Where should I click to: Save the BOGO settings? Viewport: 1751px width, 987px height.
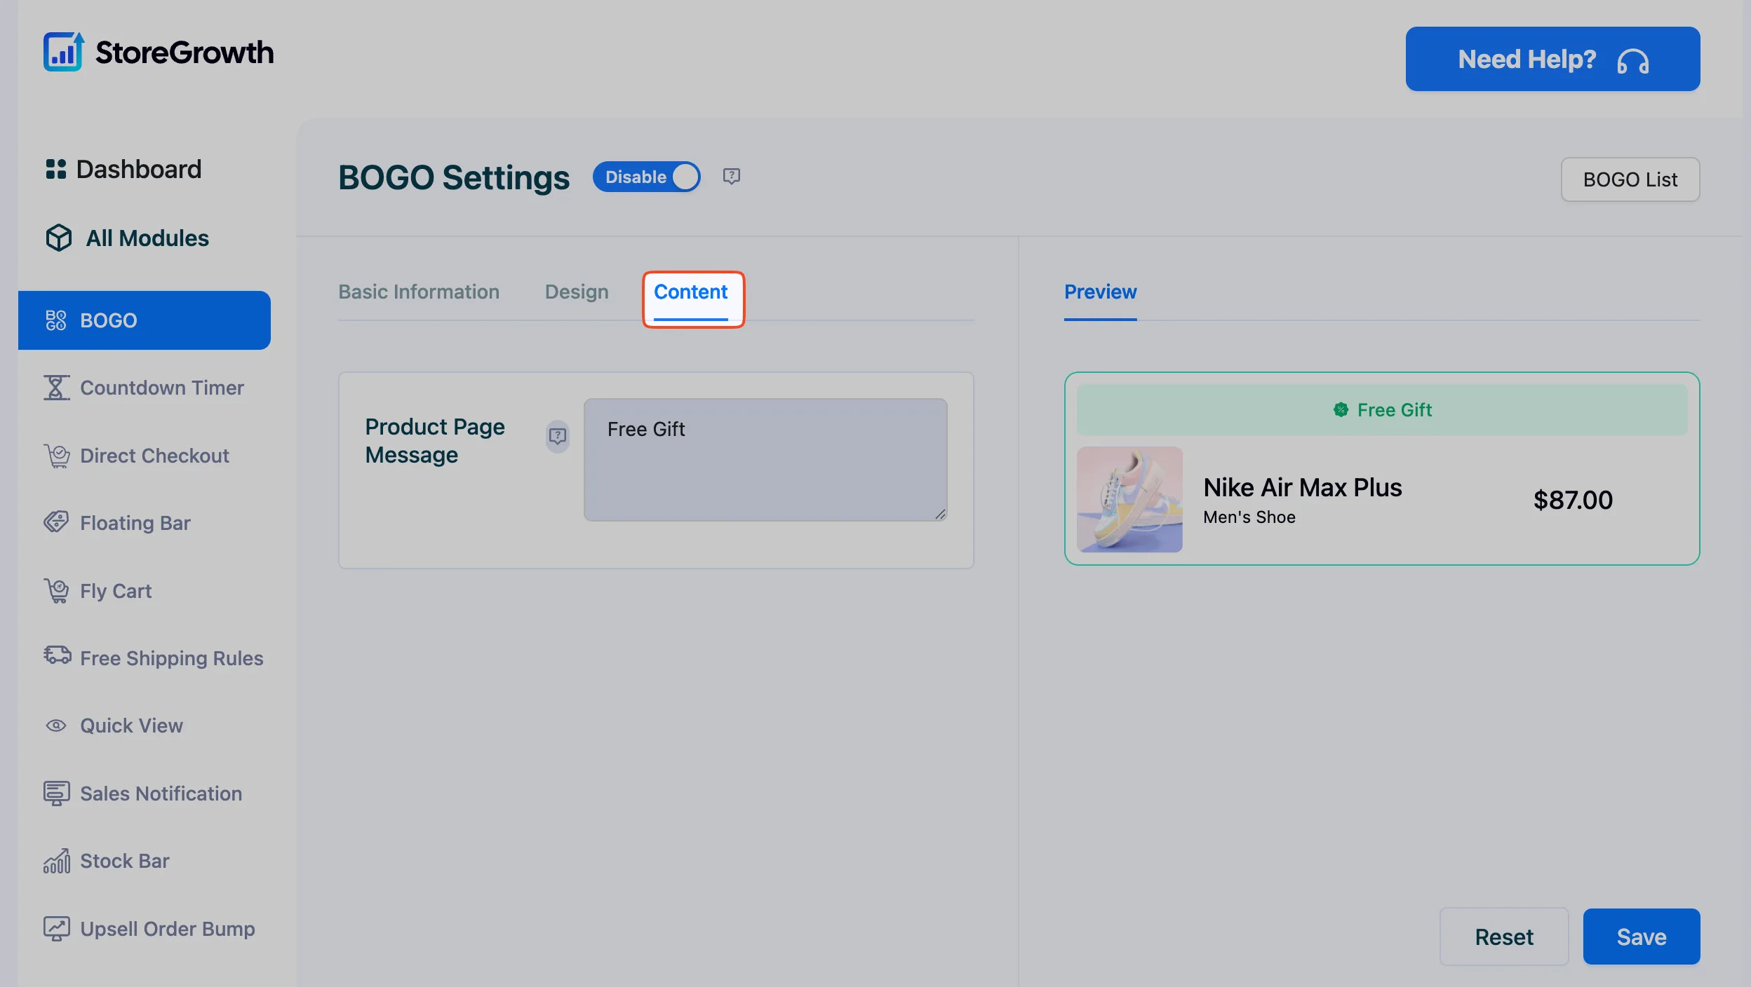pyautogui.click(x=1642, y=937)
